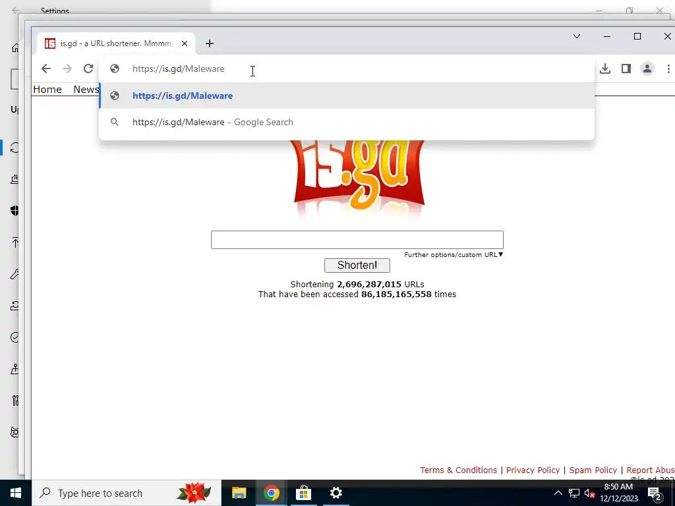Click shortened URLs count 2,696,287,015
The image size is (675, 506).
(x=369, y=285)
